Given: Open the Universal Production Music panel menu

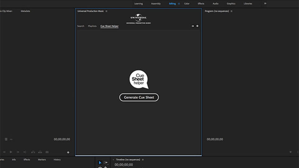Looking at the screenshot, I should 107,11.
